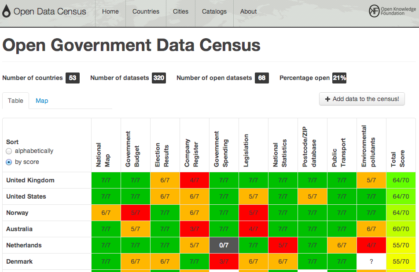Select the Norway row label
419x272 pixels.
pos(17,213)
